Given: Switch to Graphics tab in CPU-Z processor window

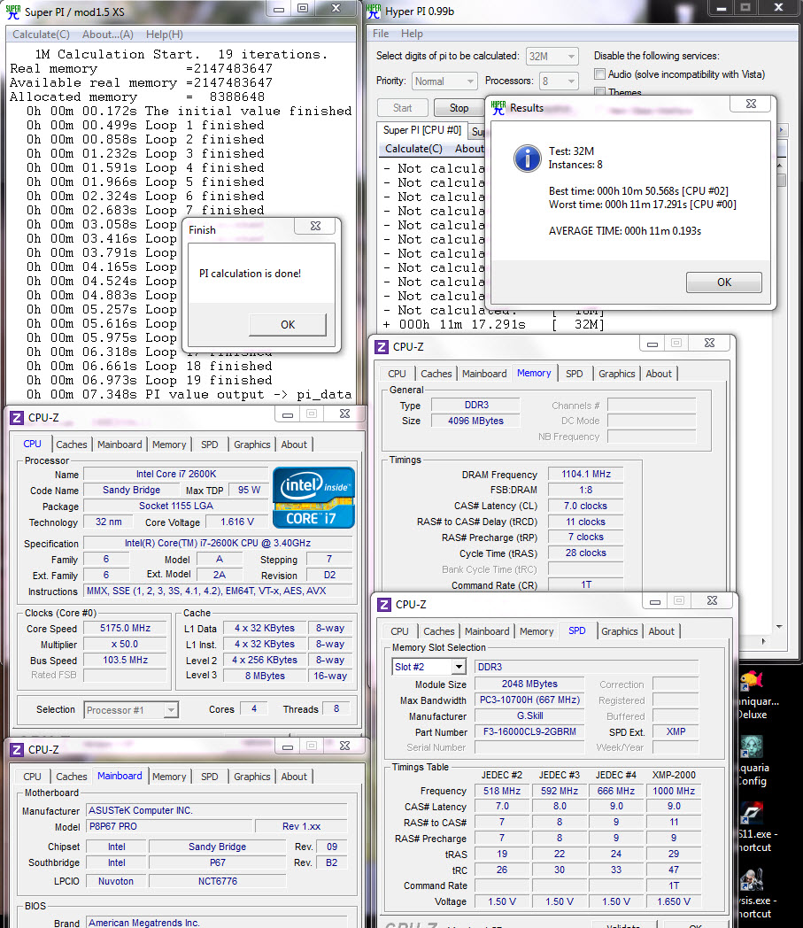Looking at the screenshot, I should (x=252, y=445).
